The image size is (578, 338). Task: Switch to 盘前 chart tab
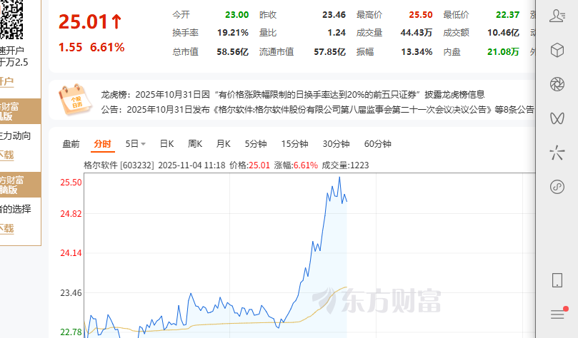[x=71, y=144]
